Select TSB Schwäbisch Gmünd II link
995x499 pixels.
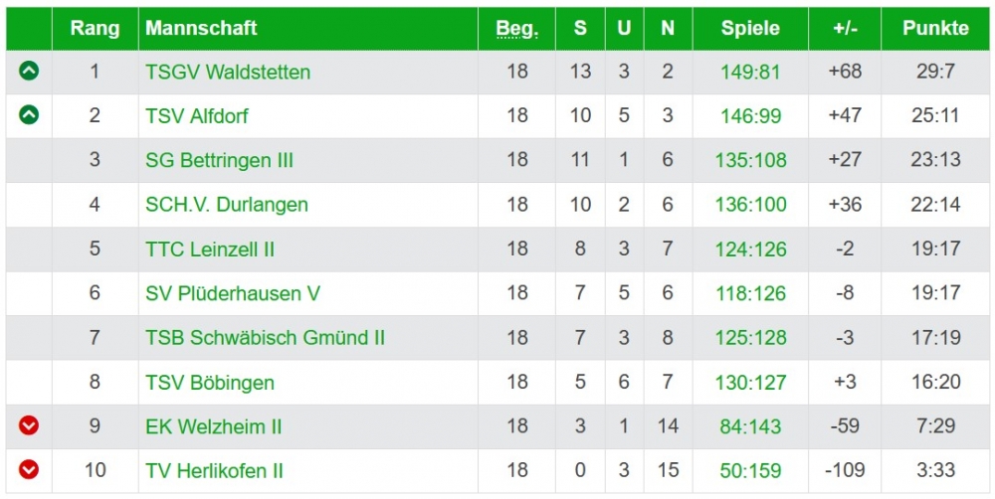[265, 338]
